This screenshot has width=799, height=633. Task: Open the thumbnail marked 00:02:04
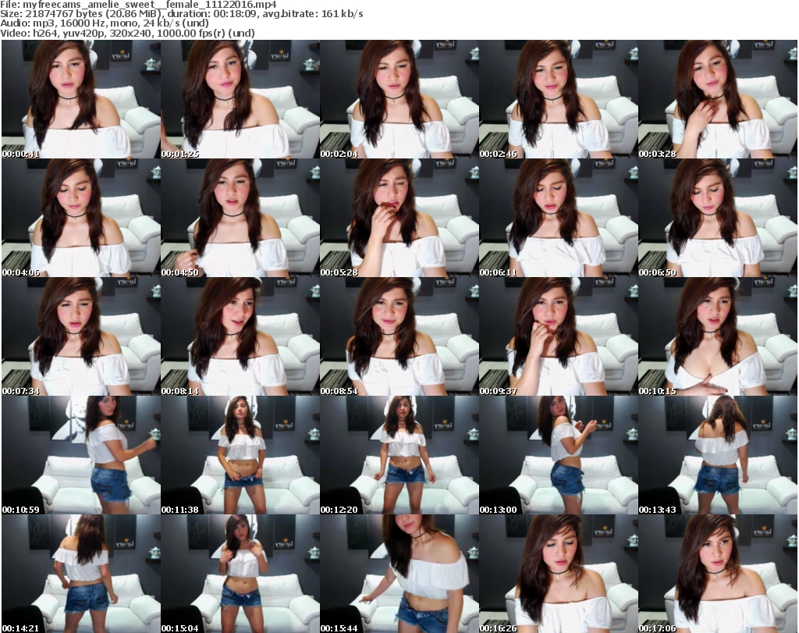(399, 99)
